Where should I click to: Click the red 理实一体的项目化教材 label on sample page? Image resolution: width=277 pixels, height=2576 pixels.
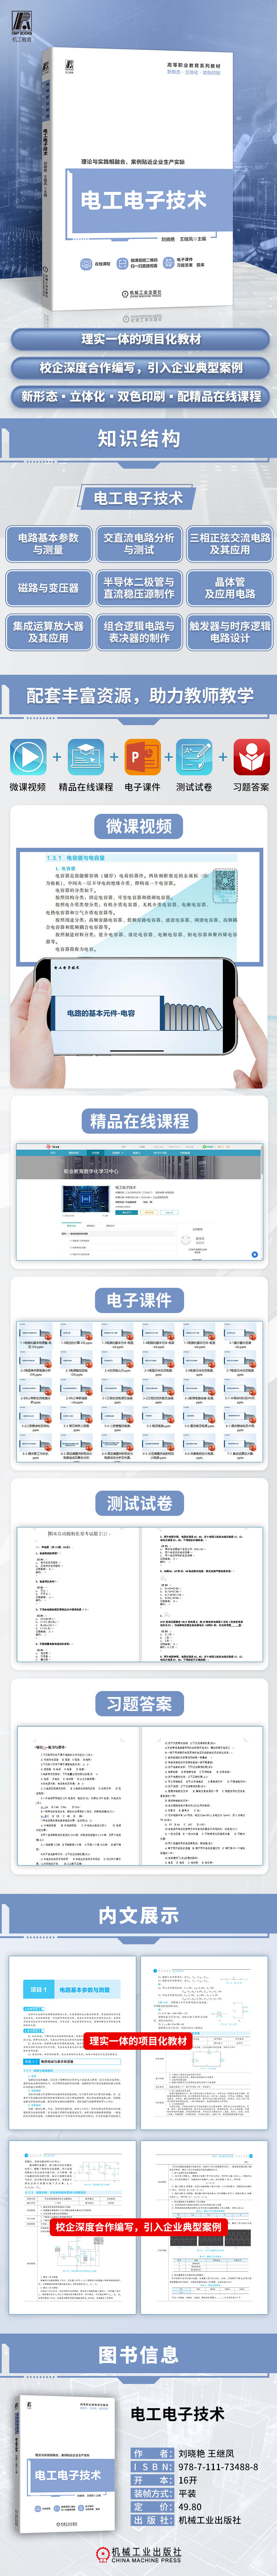[x=138, y=2041]
